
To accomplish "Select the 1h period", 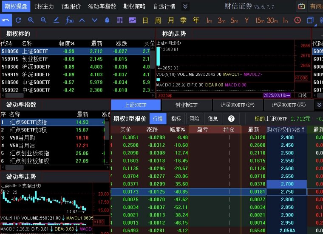I will [285, 20].
